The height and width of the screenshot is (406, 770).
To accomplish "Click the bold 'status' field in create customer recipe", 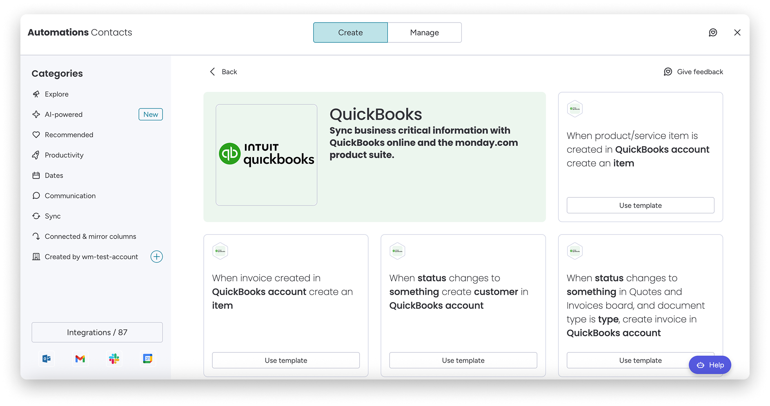I will point(432,278).
